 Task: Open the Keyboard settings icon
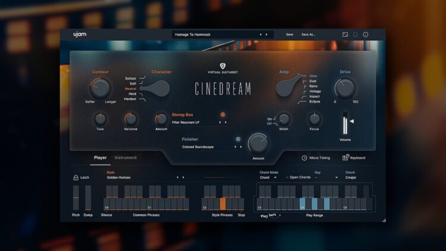[x=346, y=158]
